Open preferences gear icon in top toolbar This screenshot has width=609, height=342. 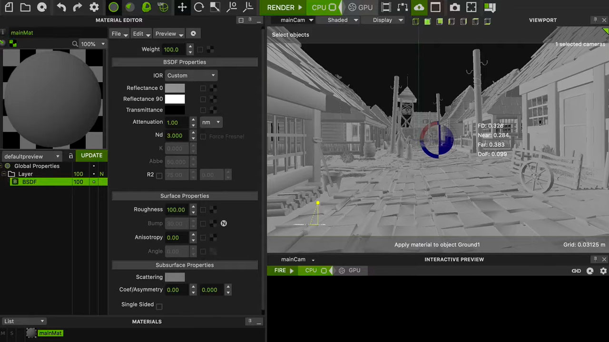point(94,7)
